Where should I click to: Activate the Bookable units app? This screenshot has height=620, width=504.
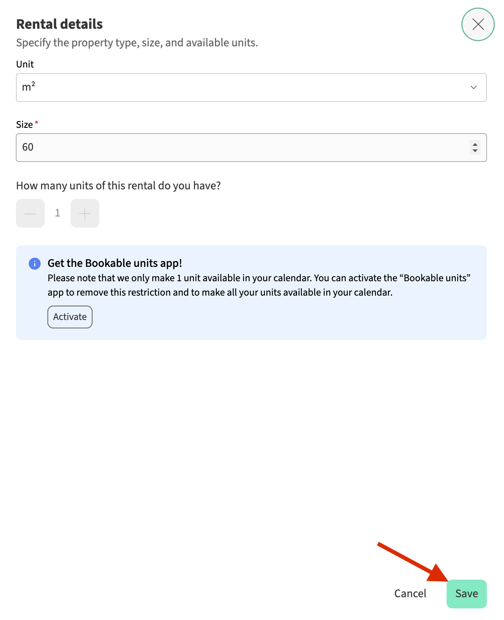tap(70, 317)
